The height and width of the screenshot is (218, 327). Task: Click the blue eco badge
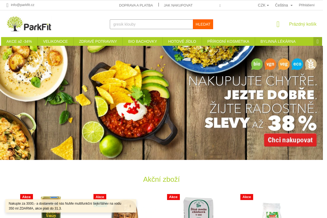point(297,64)
